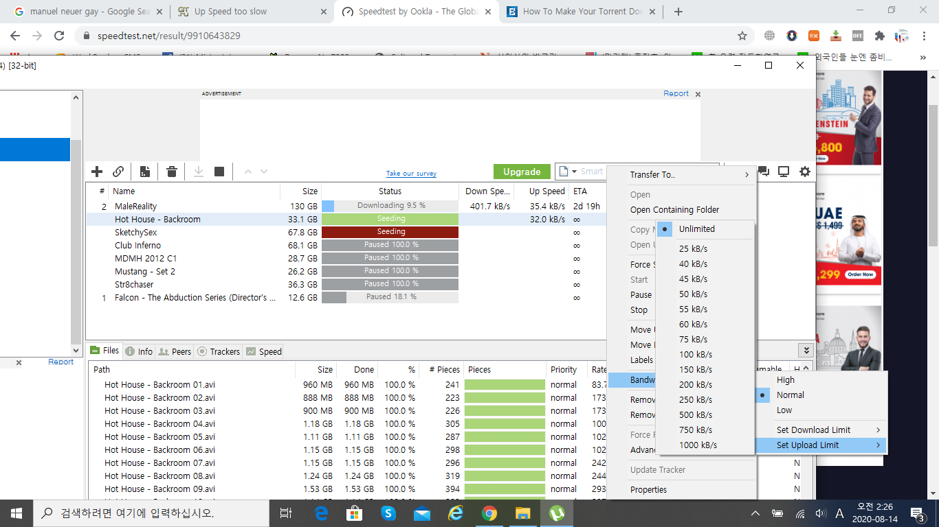This screenshot has height=527, width=939.
Task: Bookmark this page with the star icon
Action: tap(742, 36)
